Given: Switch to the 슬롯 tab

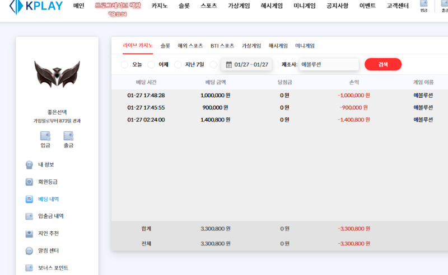Looking at the screenshot, I should tap(165, 46).
